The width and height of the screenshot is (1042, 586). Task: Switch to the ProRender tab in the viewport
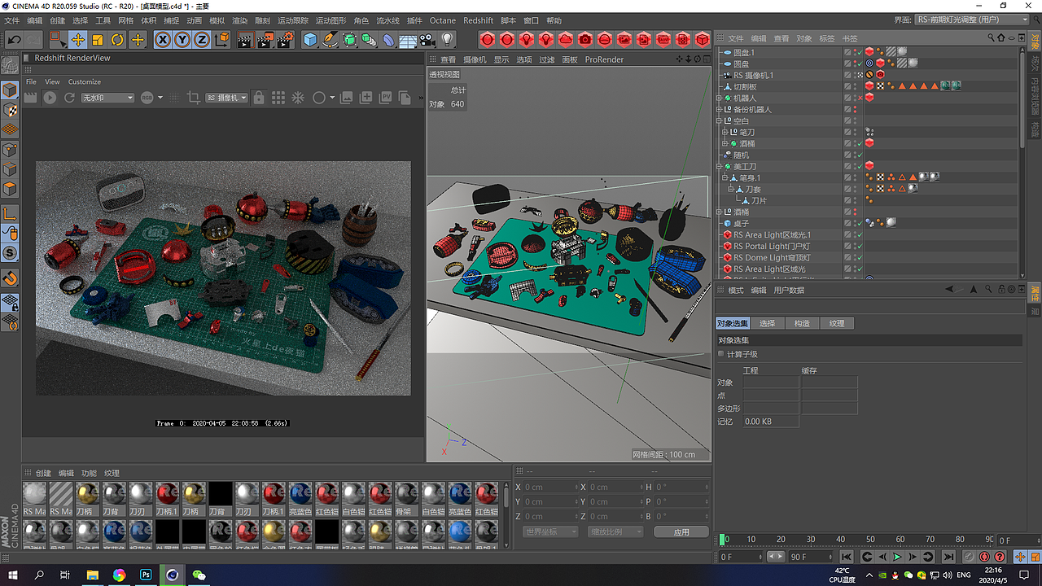(604, 59)
